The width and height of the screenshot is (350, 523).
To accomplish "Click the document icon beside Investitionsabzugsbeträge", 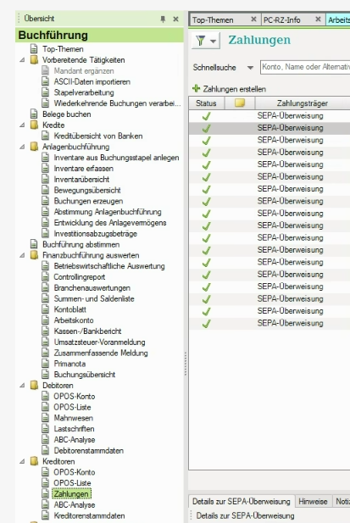I will tap(45, 233).
